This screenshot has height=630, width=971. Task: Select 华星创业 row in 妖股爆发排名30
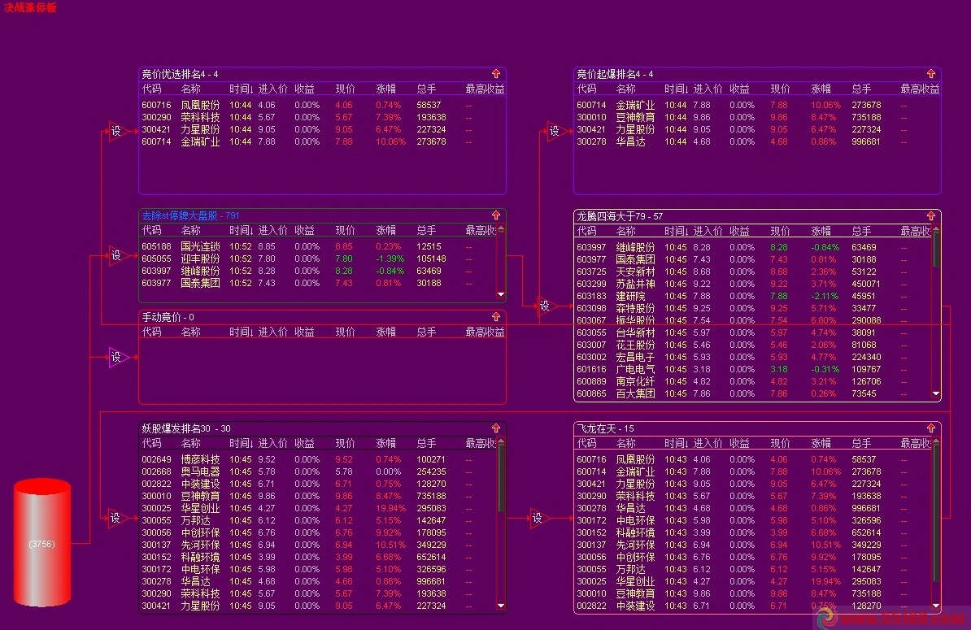point(318,508)
